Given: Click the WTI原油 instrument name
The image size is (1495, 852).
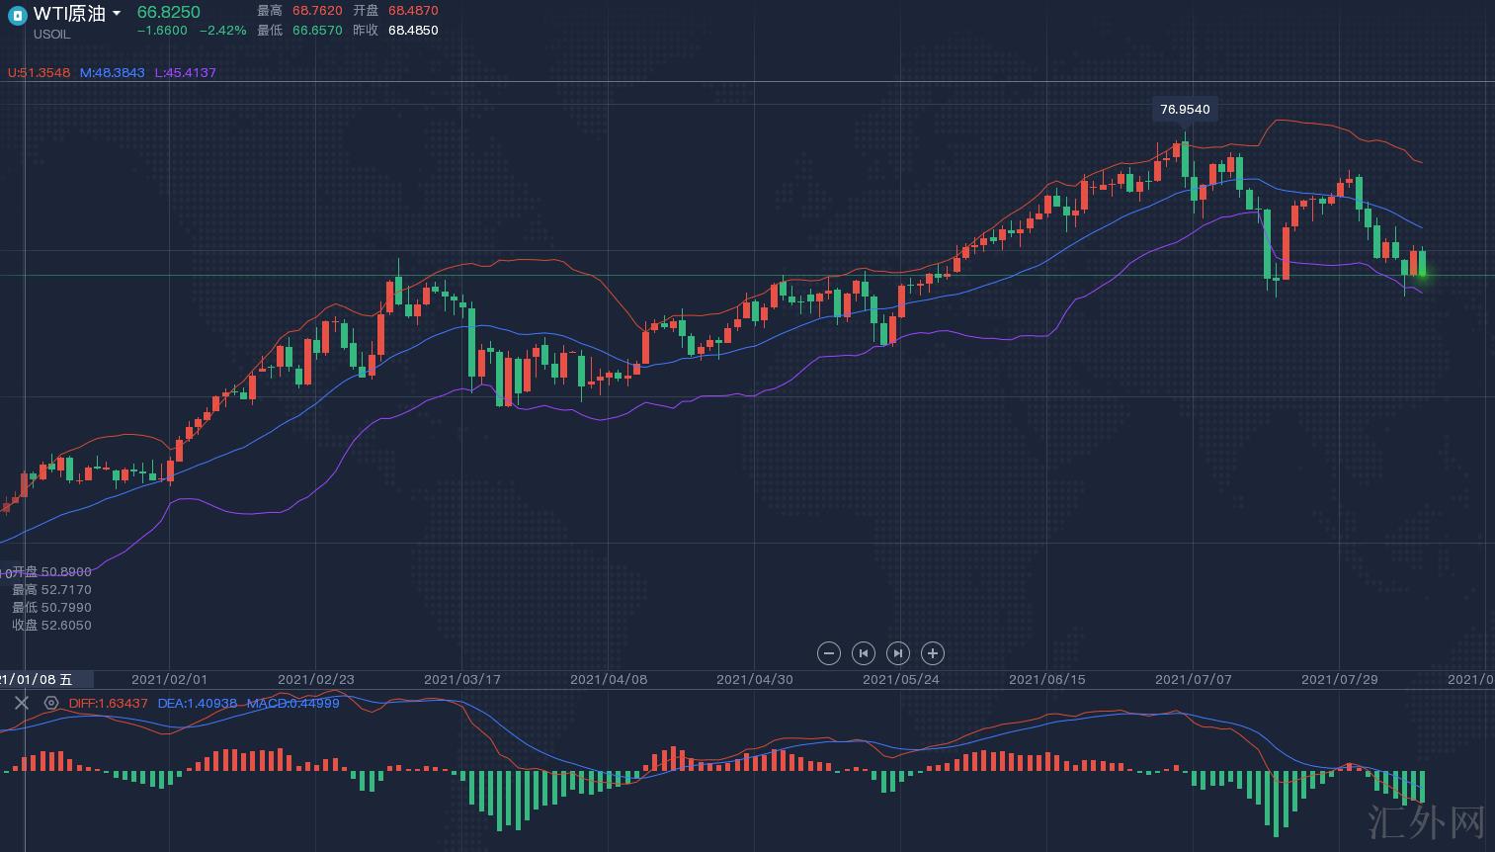Looking at the screenshot, I should coord(69,14).
